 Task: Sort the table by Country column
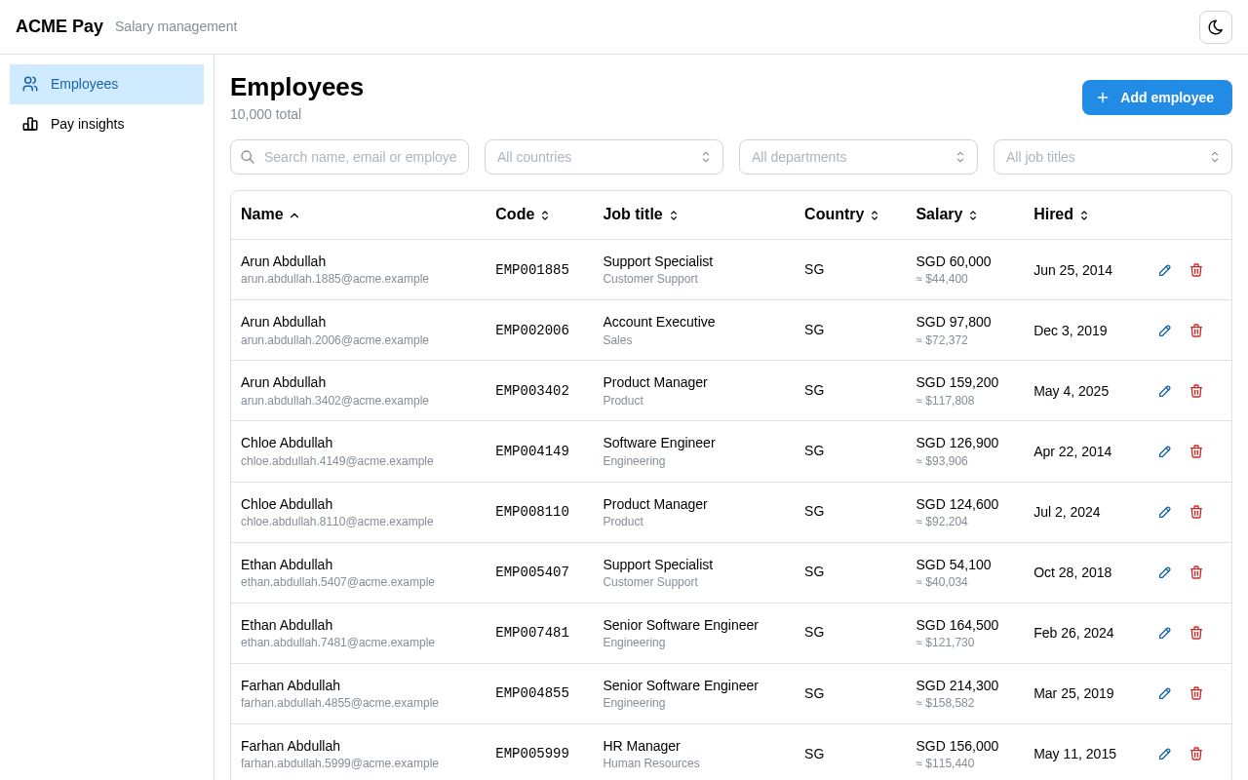point(841,214)
